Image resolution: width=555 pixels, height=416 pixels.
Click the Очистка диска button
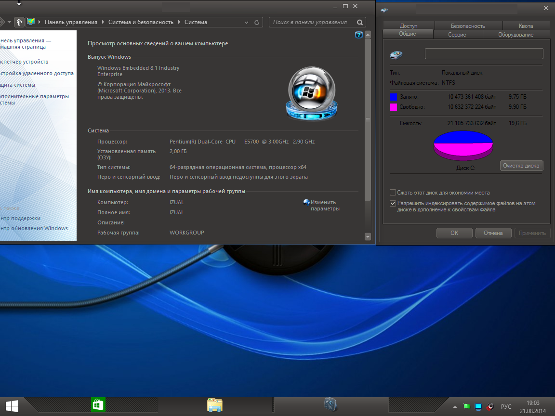[x=521, y=166]
